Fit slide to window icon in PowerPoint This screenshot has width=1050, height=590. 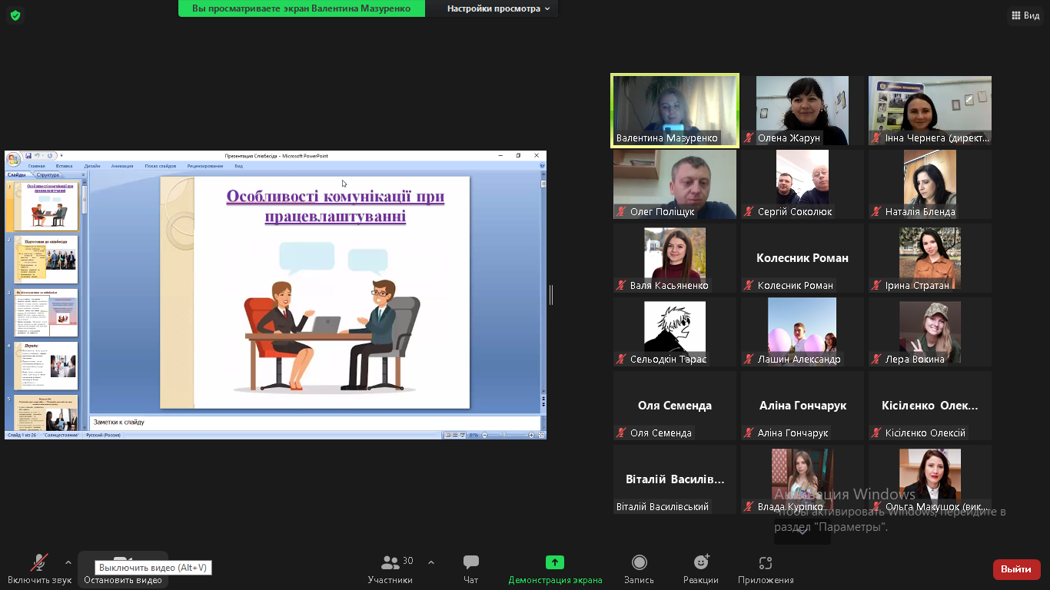541,435
